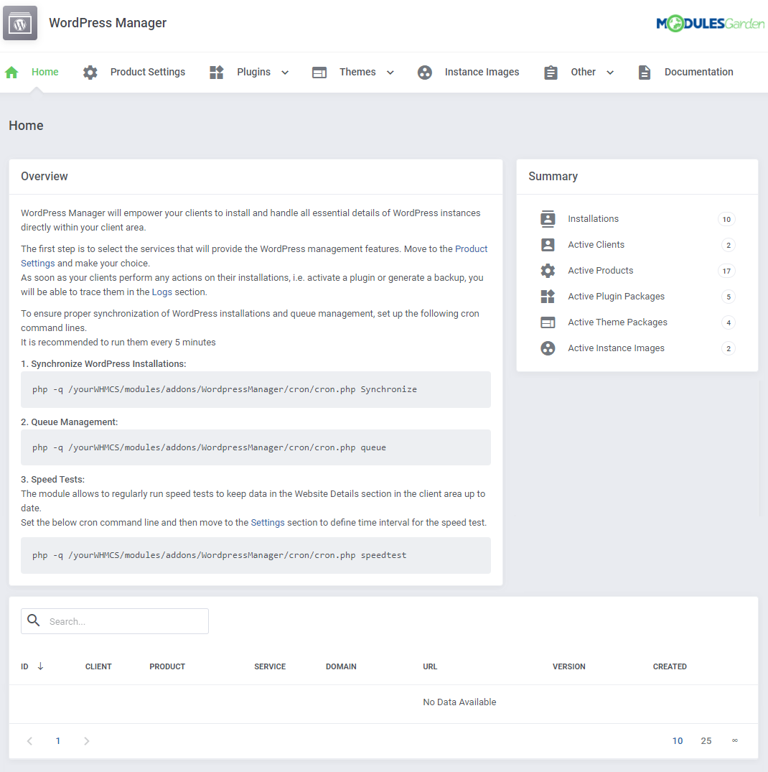This screenshot has height=772, width=768.
Task: Click the Documentation page icon
Action: click(x=644, y=73)
